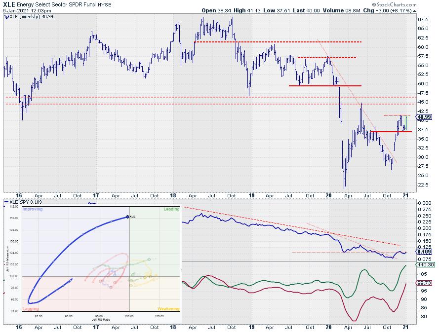Select the XLE endpoint dot on the RRG tail
Image resolution: width=439 pixels, height=333 pixels.
coord(127,217)
